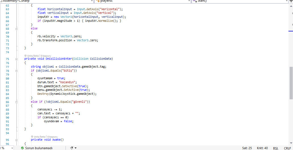Click cansayacı -= 1 on line 88
This screenshot has height=150, width=293.
(x=50, y=110)
